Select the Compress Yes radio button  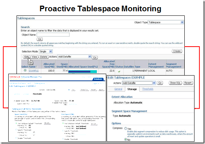tap(126, 128)
